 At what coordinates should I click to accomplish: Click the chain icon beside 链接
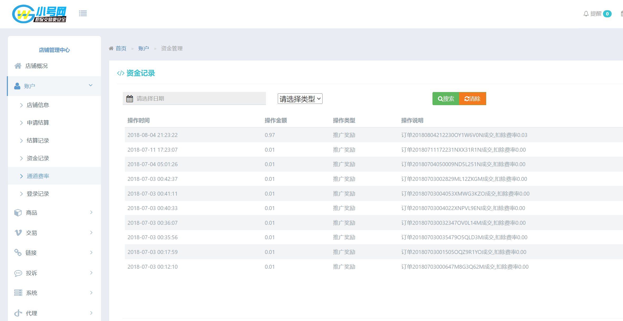tap(18, 253)
